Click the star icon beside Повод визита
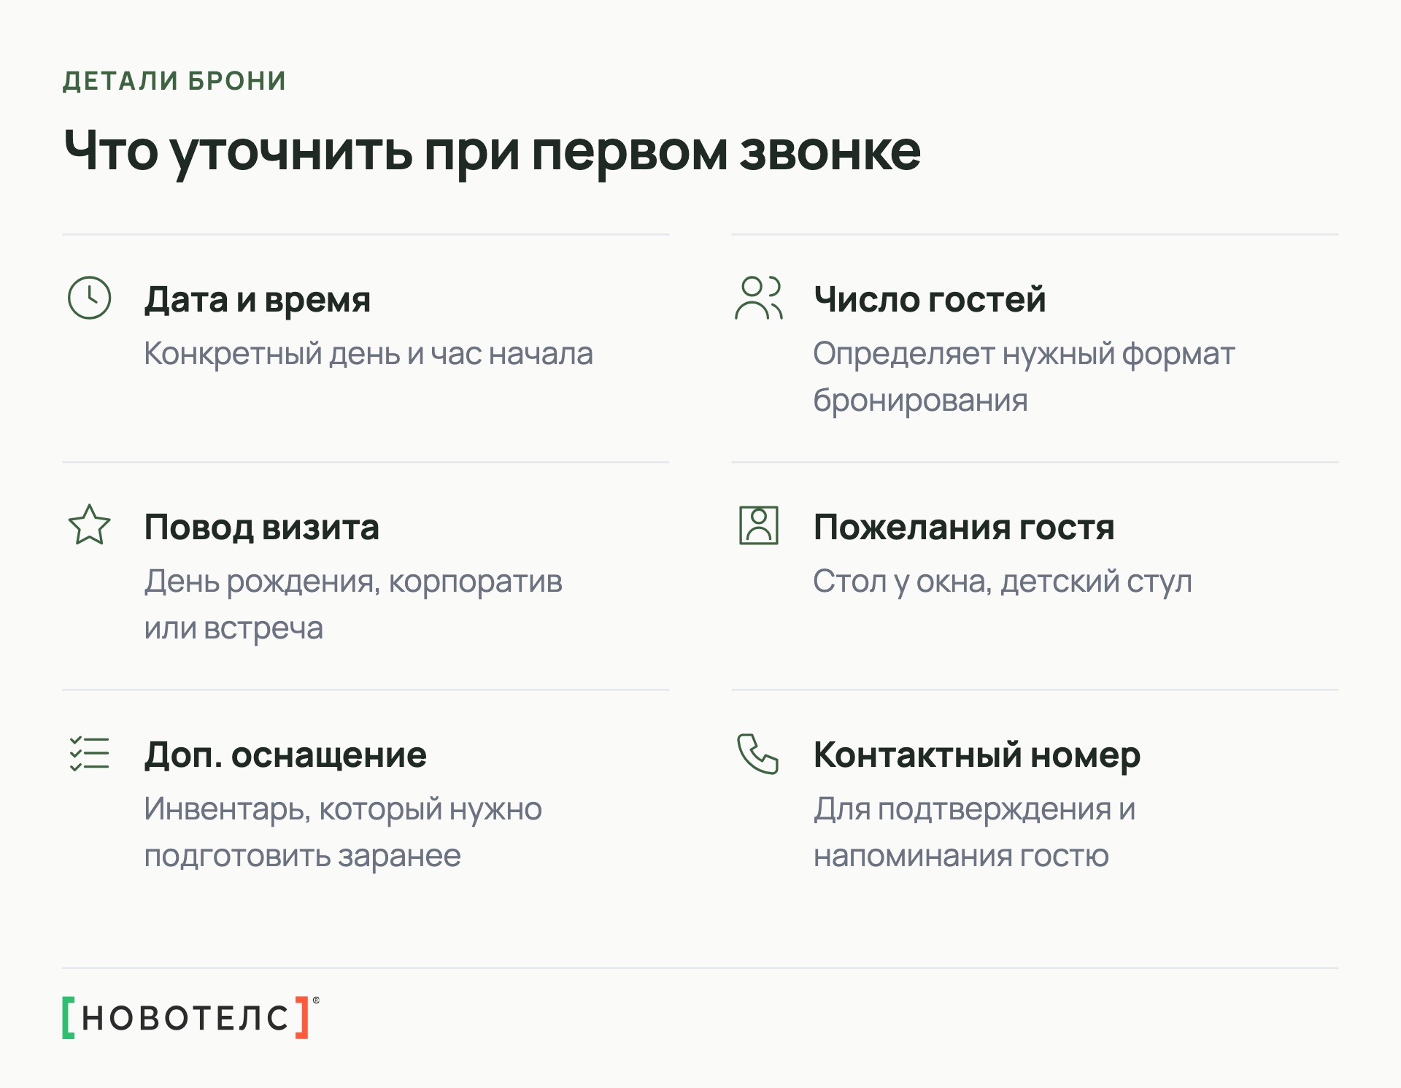This screenshot has height=1088, width=1401. (x=89, y=525)
